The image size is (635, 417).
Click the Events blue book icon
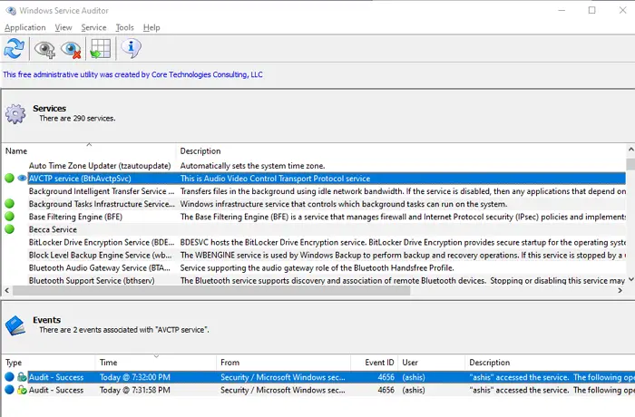tap(15, 325)
